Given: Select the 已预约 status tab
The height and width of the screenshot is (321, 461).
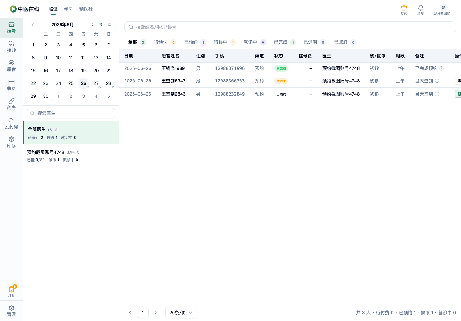Looking at the screenshot, I should [195, 42].
